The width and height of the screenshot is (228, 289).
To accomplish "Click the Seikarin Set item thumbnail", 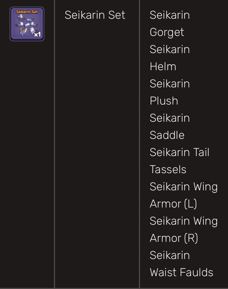I will tap(27, 24).
